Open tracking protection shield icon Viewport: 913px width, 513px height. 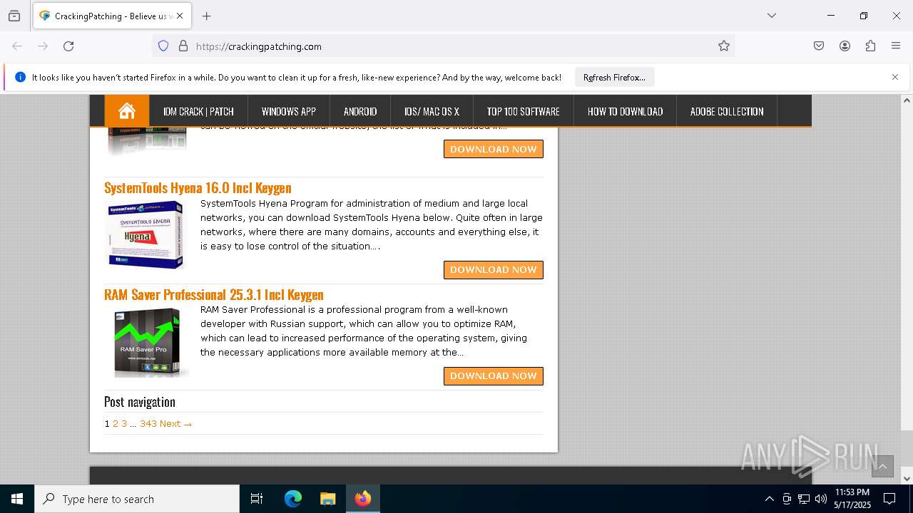163,46
